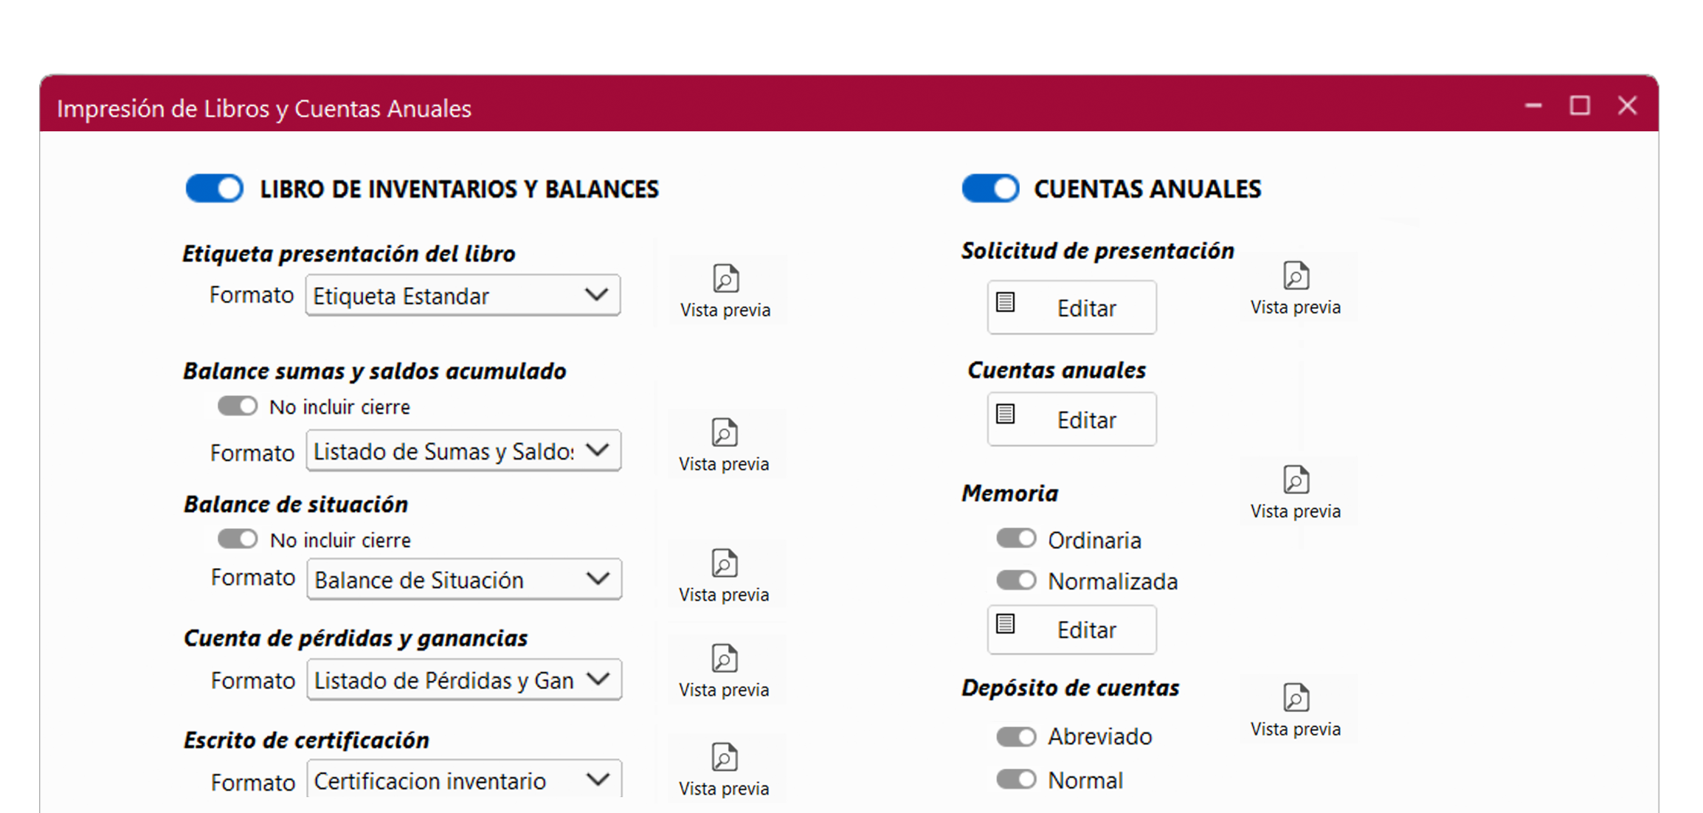Open Vista previa for Escrito de certificación
This screenshot has width=1703, height=813.
click(x=725, y=767)
